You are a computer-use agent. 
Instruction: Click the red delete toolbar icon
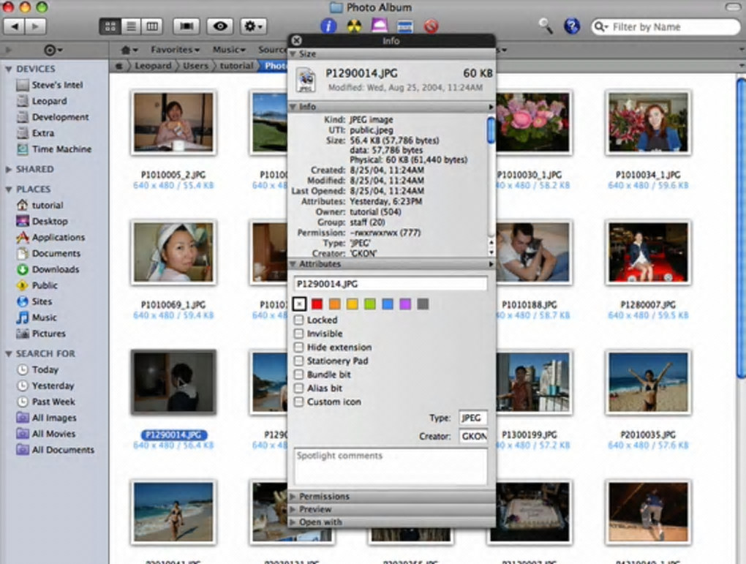(x=431, y=26)
